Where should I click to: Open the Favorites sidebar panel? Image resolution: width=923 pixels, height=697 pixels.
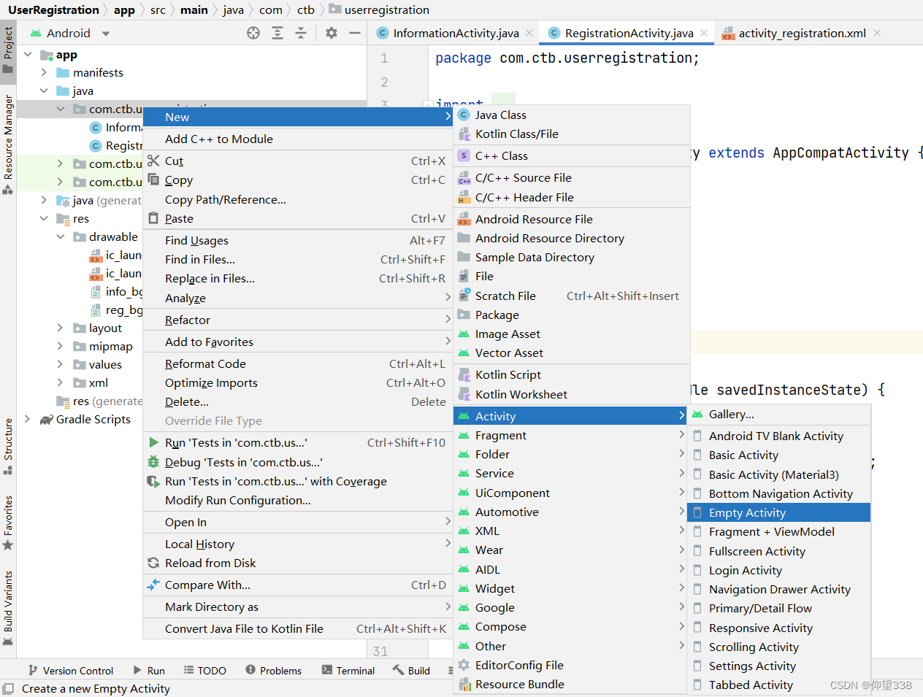point(8,523)
